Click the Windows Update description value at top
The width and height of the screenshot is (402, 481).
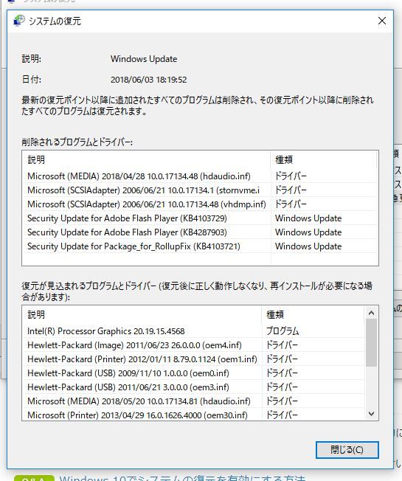[144, 59]
